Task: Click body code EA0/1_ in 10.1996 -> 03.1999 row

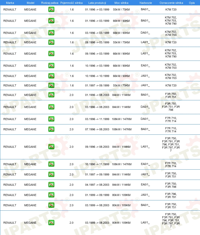Action: coord(145,65)
